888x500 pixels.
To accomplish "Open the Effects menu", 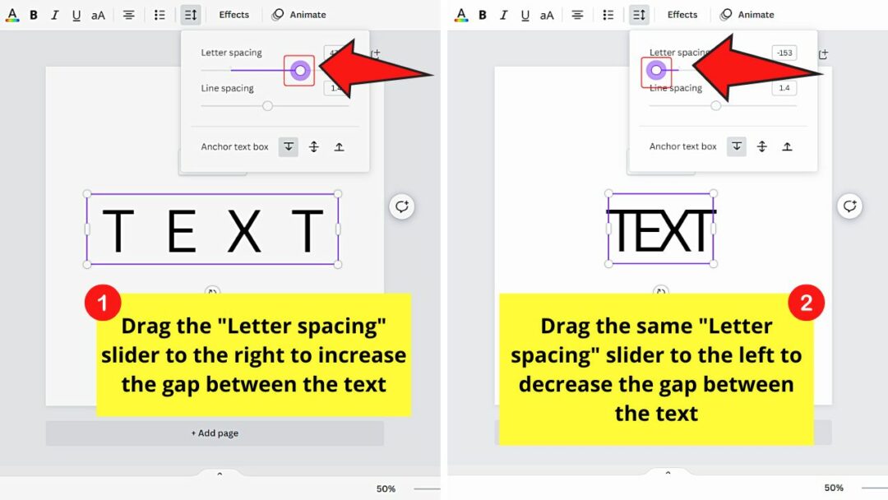I will (234, 14).
